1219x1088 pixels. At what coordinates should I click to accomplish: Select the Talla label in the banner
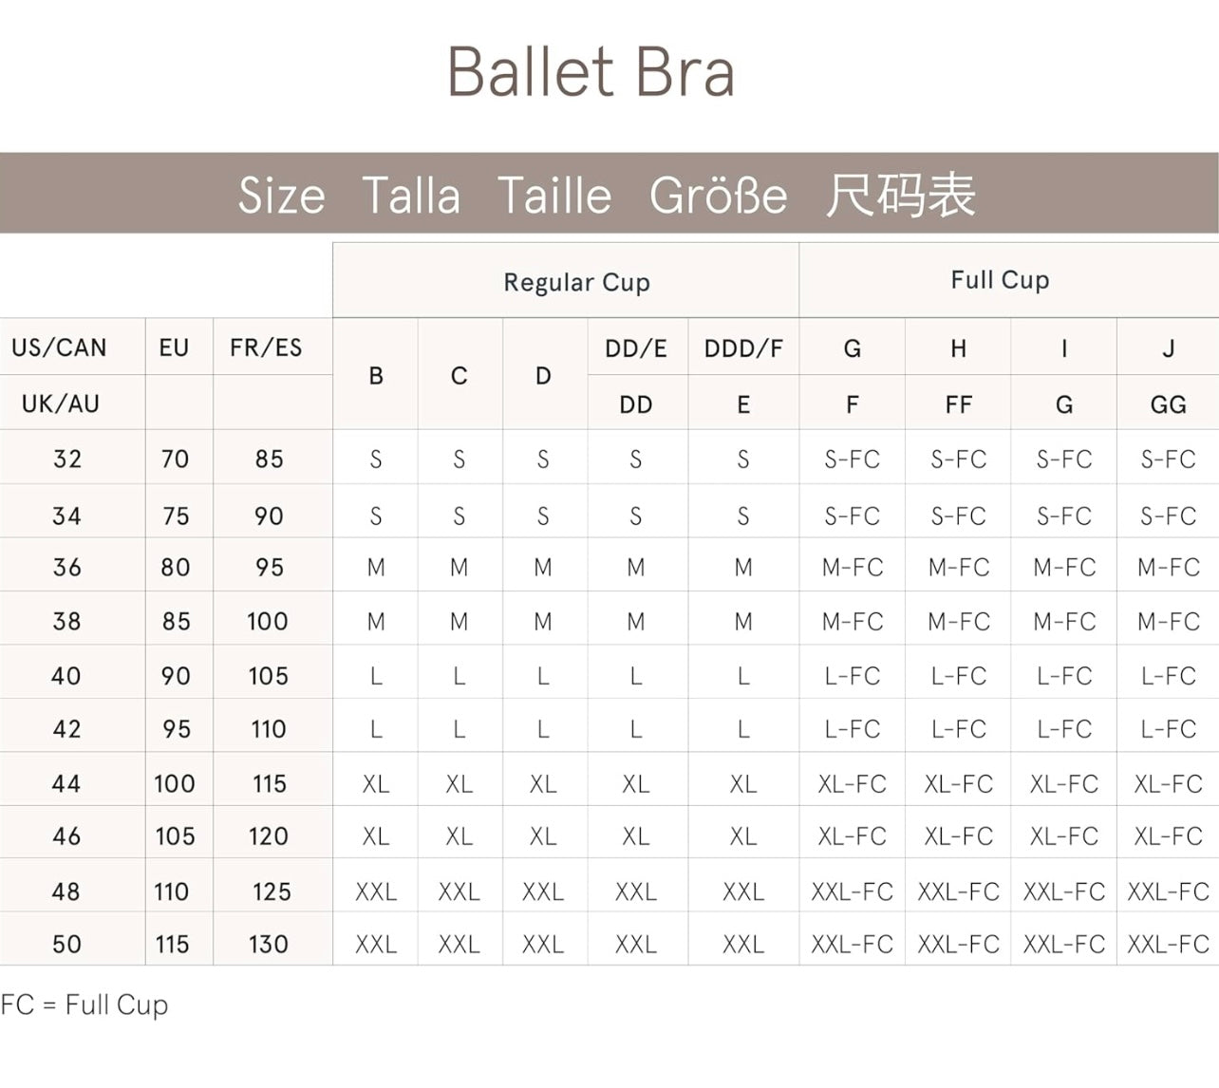411,196
